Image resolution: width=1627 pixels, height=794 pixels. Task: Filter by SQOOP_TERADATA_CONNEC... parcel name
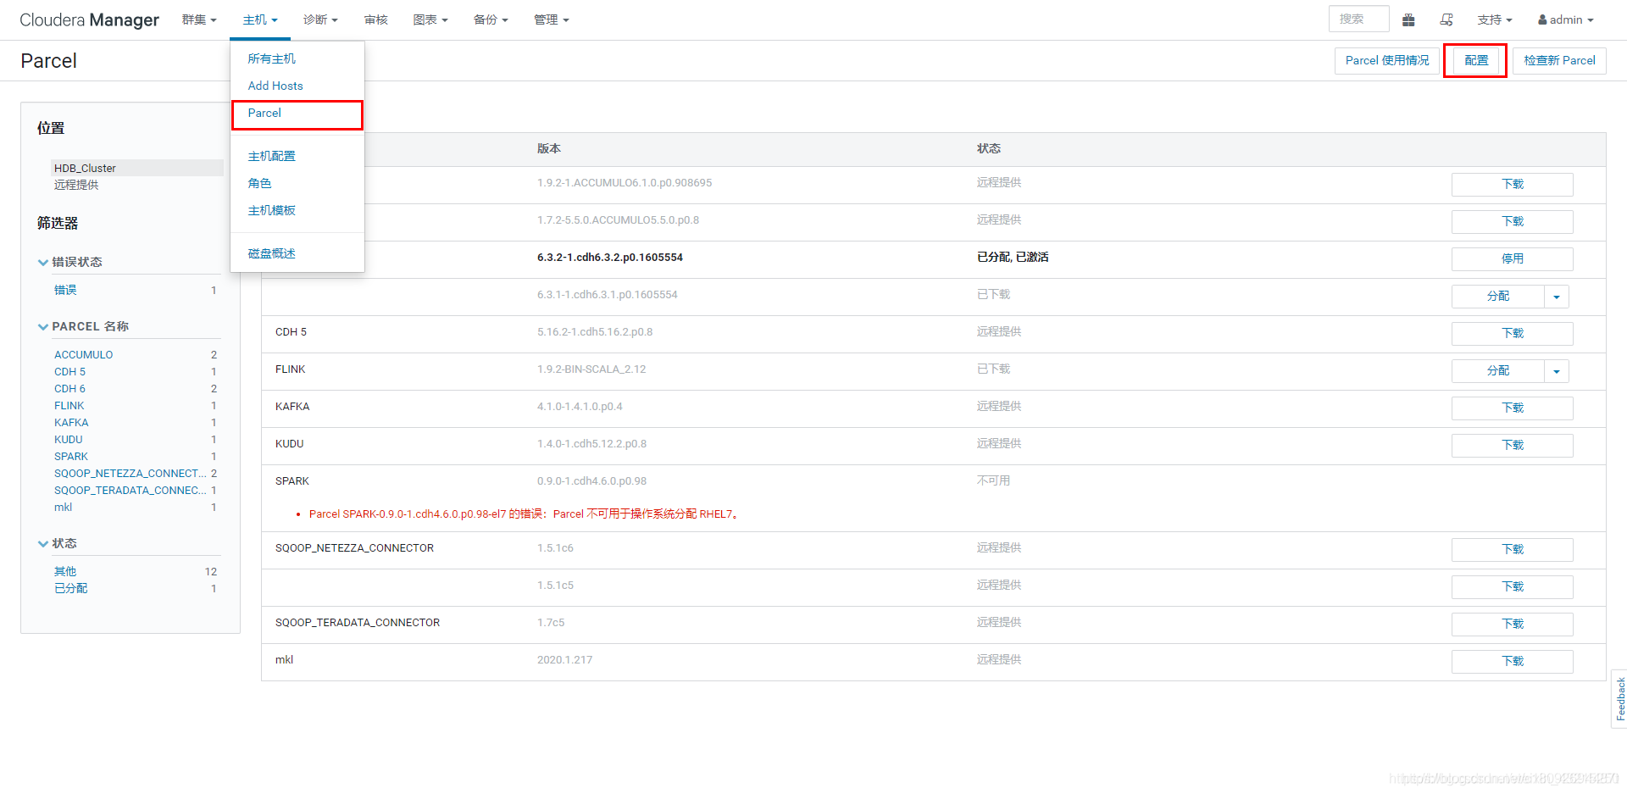click(x=130, y=491)
